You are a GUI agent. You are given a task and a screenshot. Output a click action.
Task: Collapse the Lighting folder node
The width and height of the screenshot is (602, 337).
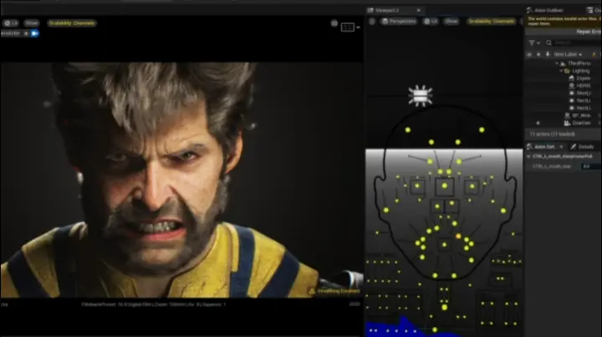(561, 71)
